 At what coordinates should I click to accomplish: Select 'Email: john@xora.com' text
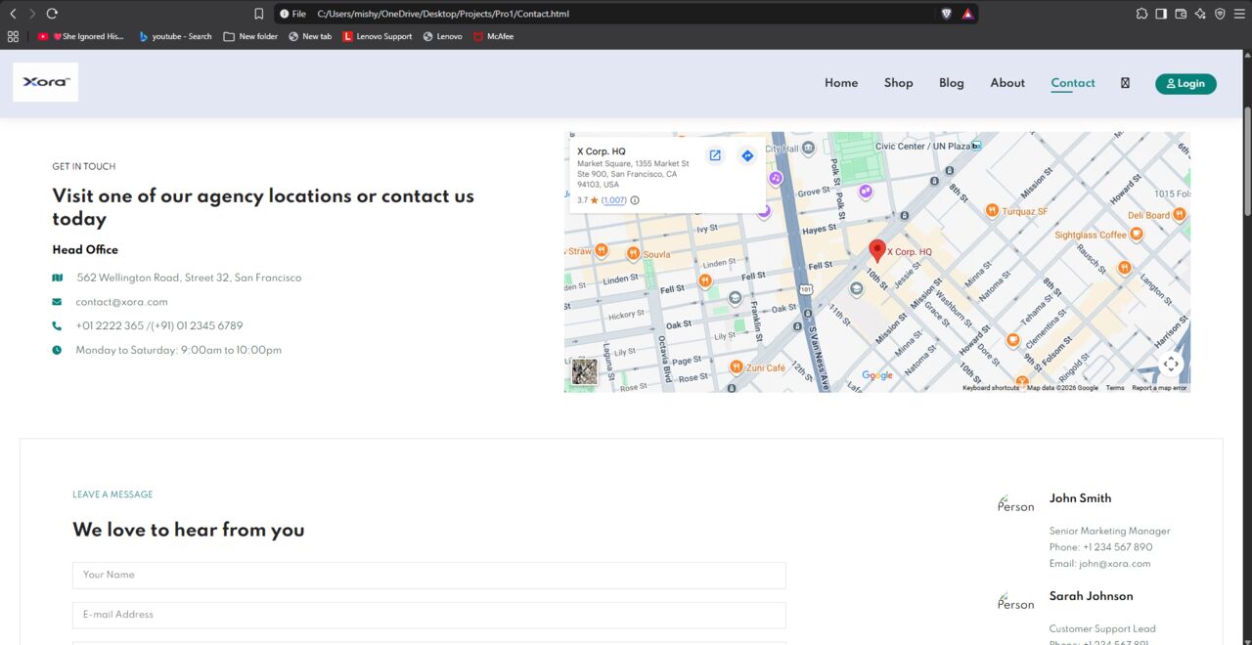(1100, 564)
